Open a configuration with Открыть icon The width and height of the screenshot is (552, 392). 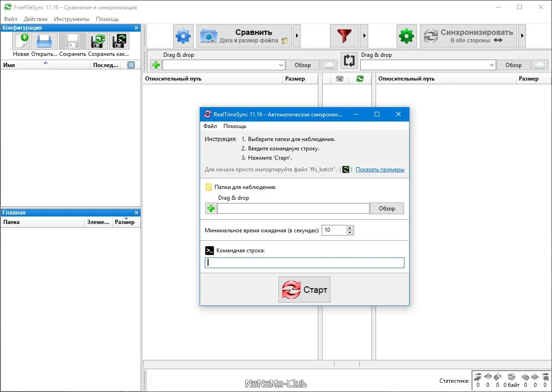[44, 41]
